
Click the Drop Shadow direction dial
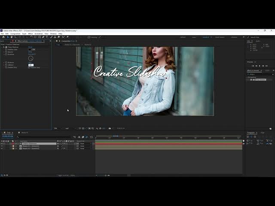(x=31, y=58)
